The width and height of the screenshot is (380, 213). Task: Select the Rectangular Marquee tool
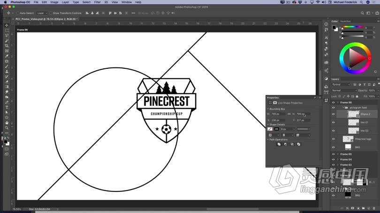(x=7, y=30)
